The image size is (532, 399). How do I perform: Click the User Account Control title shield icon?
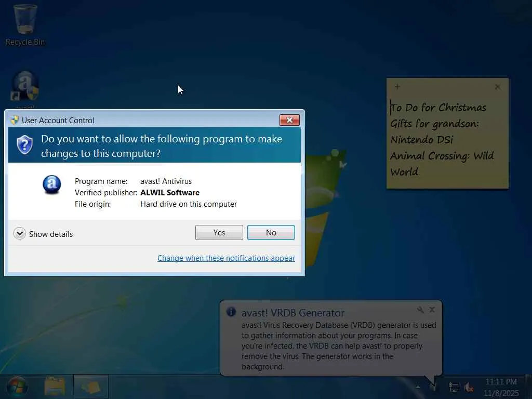14,120
